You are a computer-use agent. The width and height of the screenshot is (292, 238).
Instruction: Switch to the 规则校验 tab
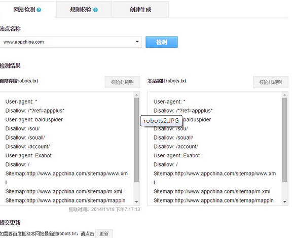(x=84, y=10)
